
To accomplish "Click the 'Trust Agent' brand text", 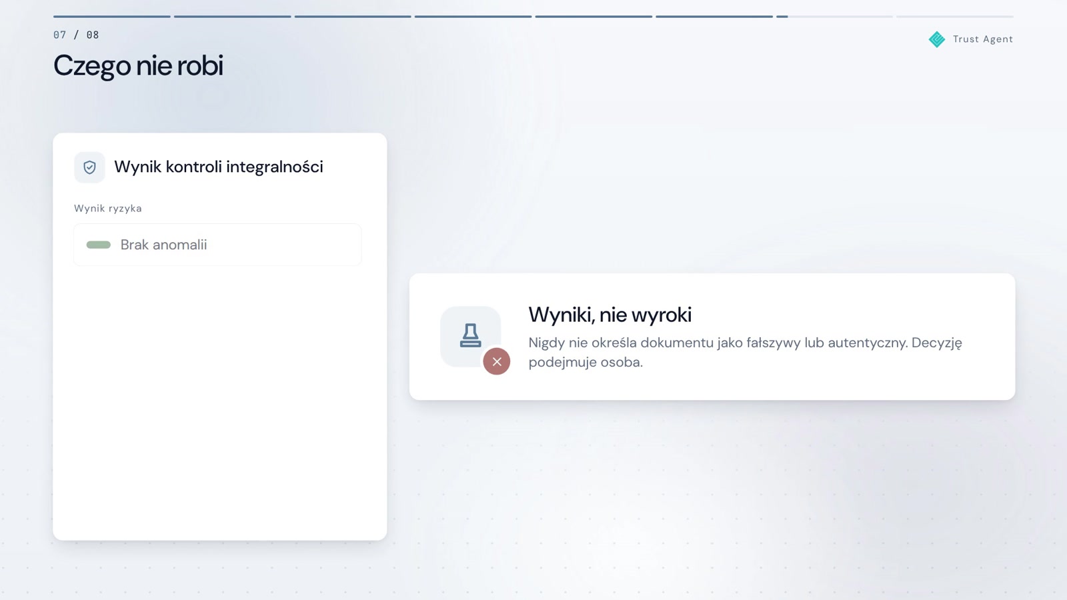I will pos(983,39).
